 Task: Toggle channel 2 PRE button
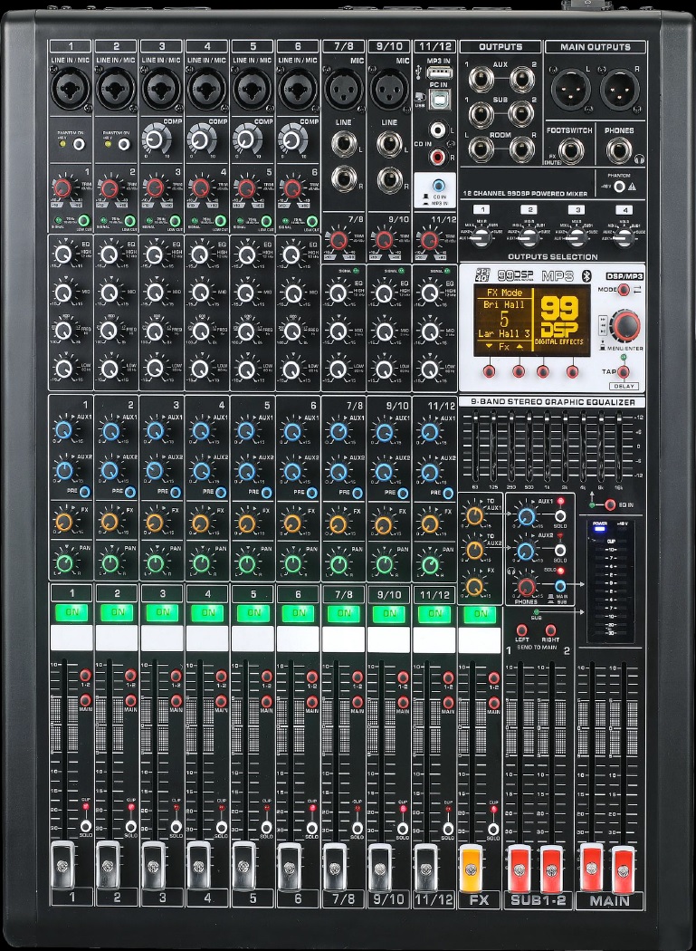[130, 492]
